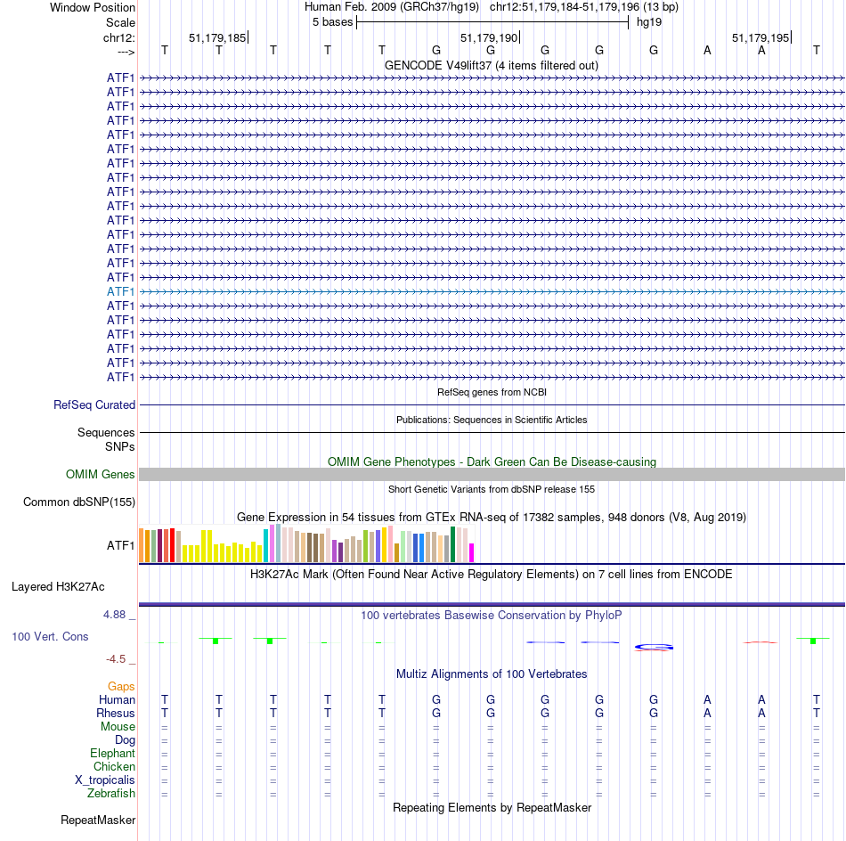Click the Common dbSNP(155) track label
The width and height of the screenshot is (846, 841).
click(x=79, y=502)
